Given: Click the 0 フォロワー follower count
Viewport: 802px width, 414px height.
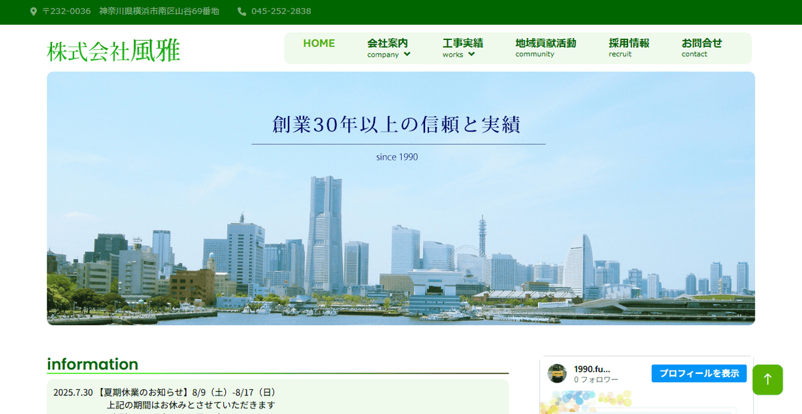Looking at the screenshot, I should pyautogui.click(x=595, y=378).
